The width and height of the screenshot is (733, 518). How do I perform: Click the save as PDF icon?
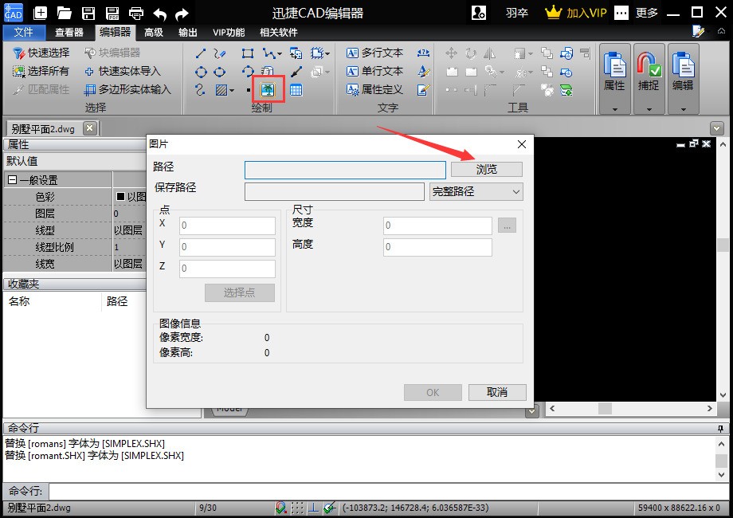tap(112, 13)
